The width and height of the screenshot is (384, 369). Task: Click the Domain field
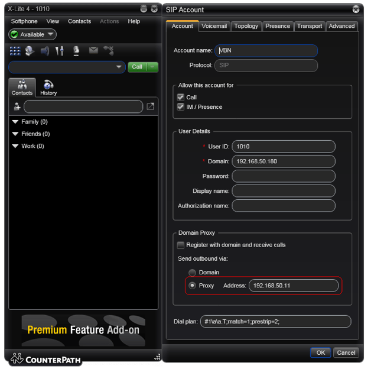284,161
